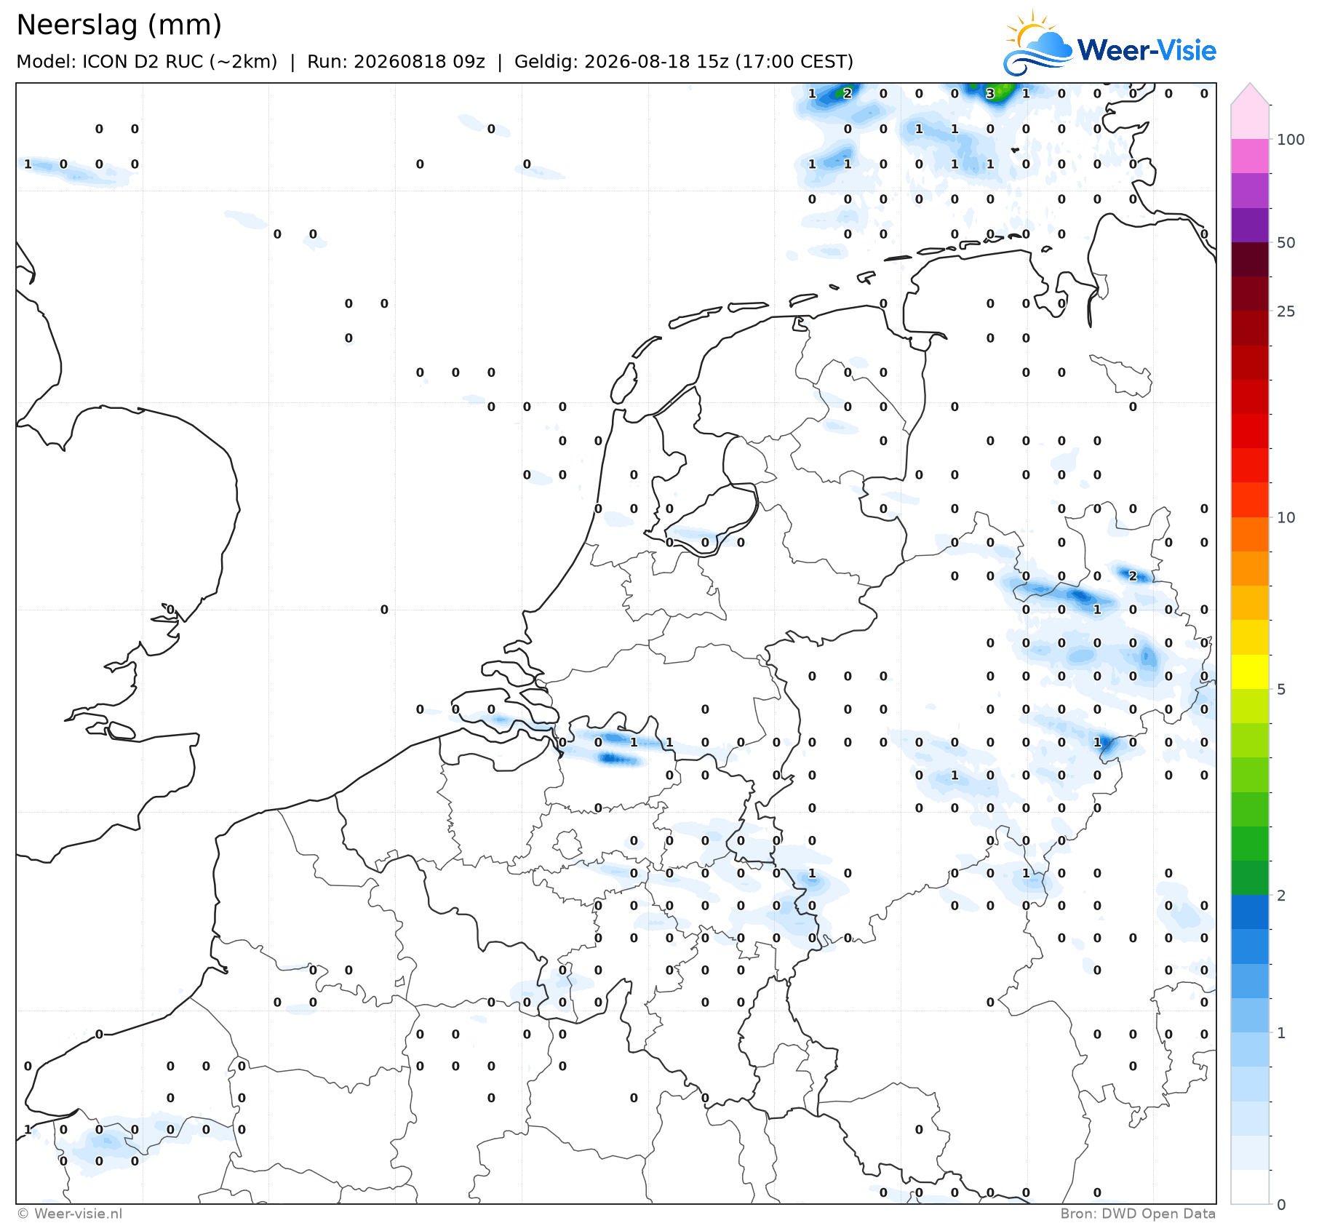
Task: Click the 100 tick label on legend
Action: pyautogui.click(x=1291, y=140)
